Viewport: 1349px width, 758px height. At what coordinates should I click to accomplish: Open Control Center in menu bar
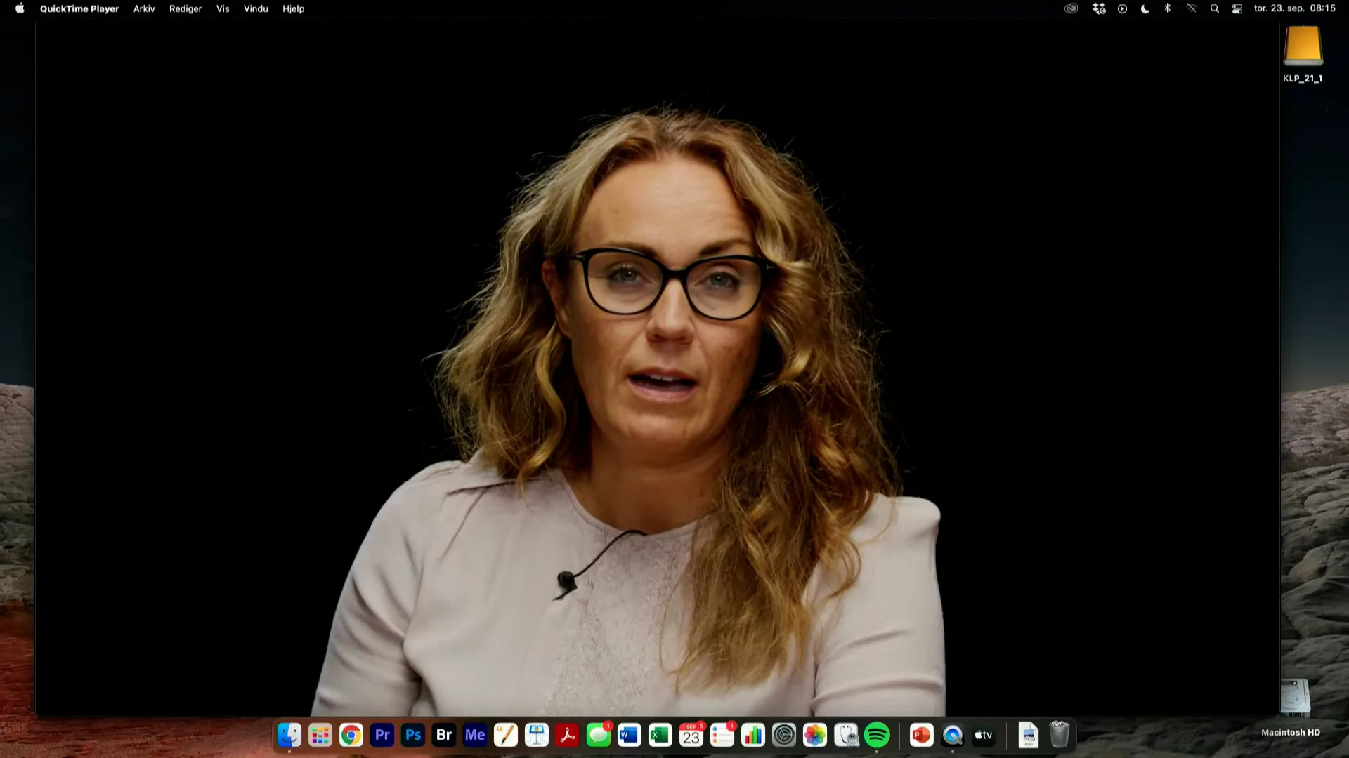[x=1237, y=8]
